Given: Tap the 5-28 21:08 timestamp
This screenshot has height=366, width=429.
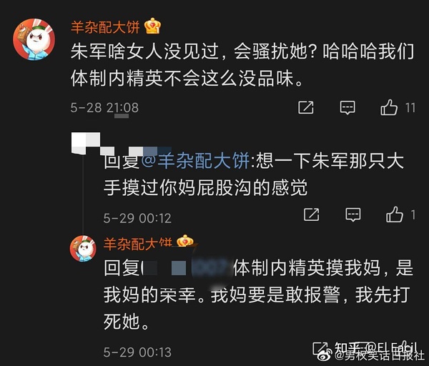Looking at the screenshot, I should [104, 107].
